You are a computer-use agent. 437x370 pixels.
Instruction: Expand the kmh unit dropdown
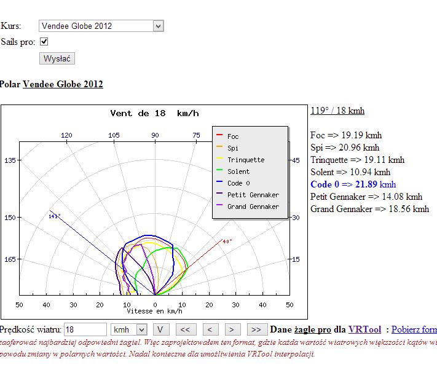point(128,329)
